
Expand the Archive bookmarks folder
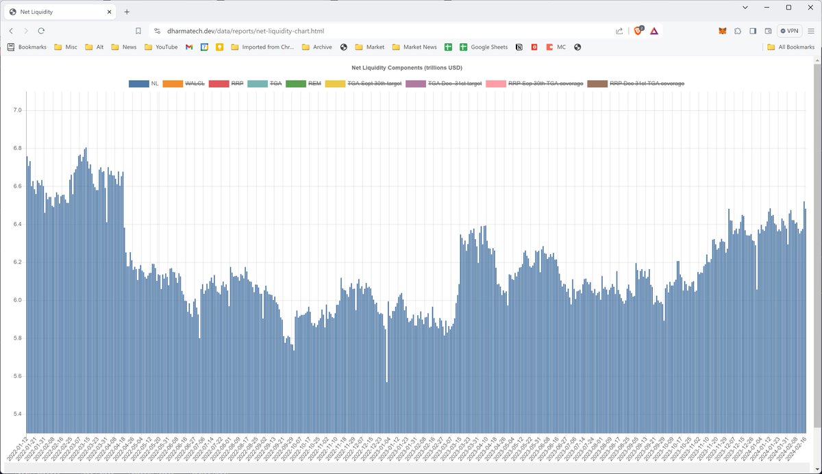click(316, 47)
